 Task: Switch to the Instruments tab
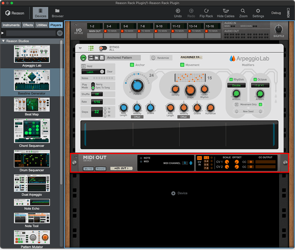pos(11,25)
